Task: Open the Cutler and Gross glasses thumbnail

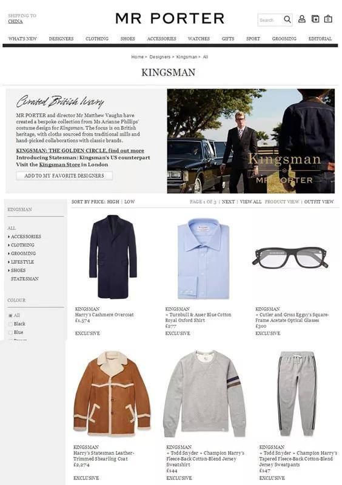Action: coord(290,257)
